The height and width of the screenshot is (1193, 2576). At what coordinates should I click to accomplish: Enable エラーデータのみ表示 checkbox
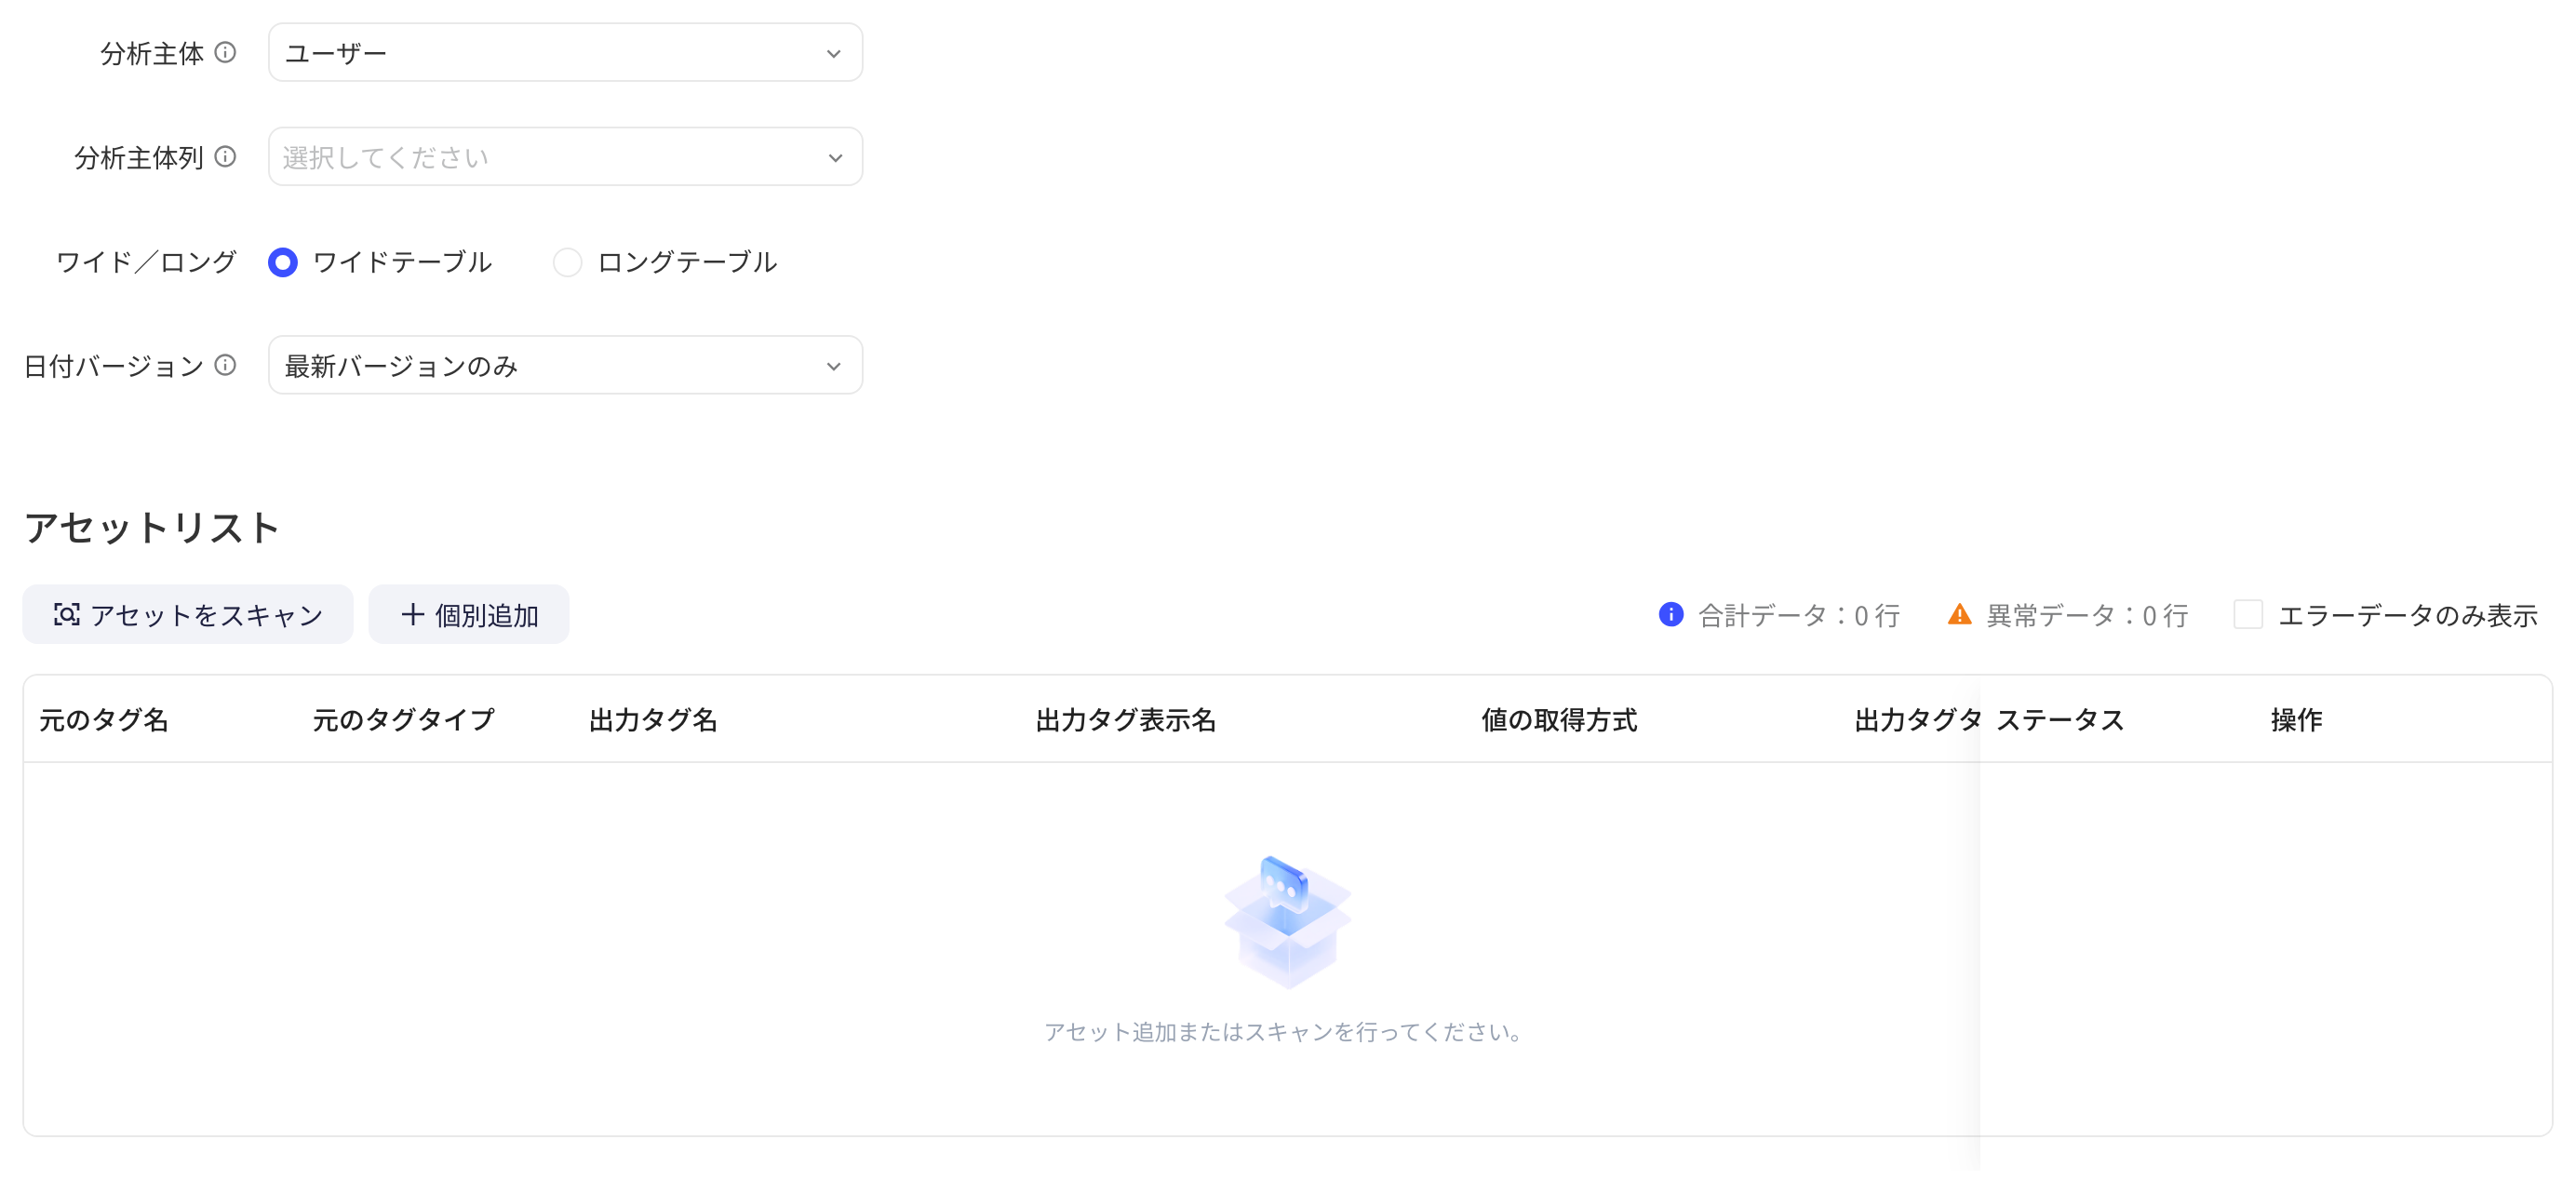[2248, 614]
